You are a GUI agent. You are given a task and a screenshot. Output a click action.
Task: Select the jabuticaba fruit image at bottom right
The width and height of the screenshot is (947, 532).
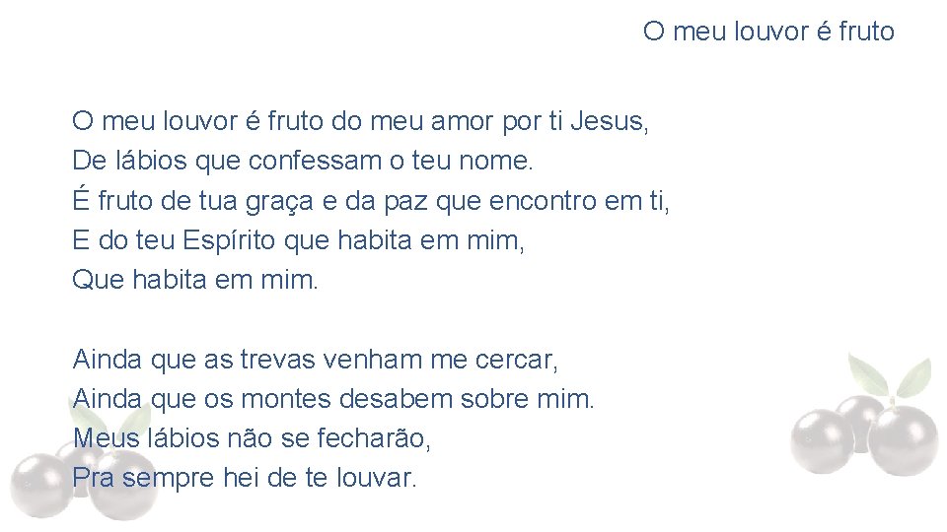tap(864, 415)
